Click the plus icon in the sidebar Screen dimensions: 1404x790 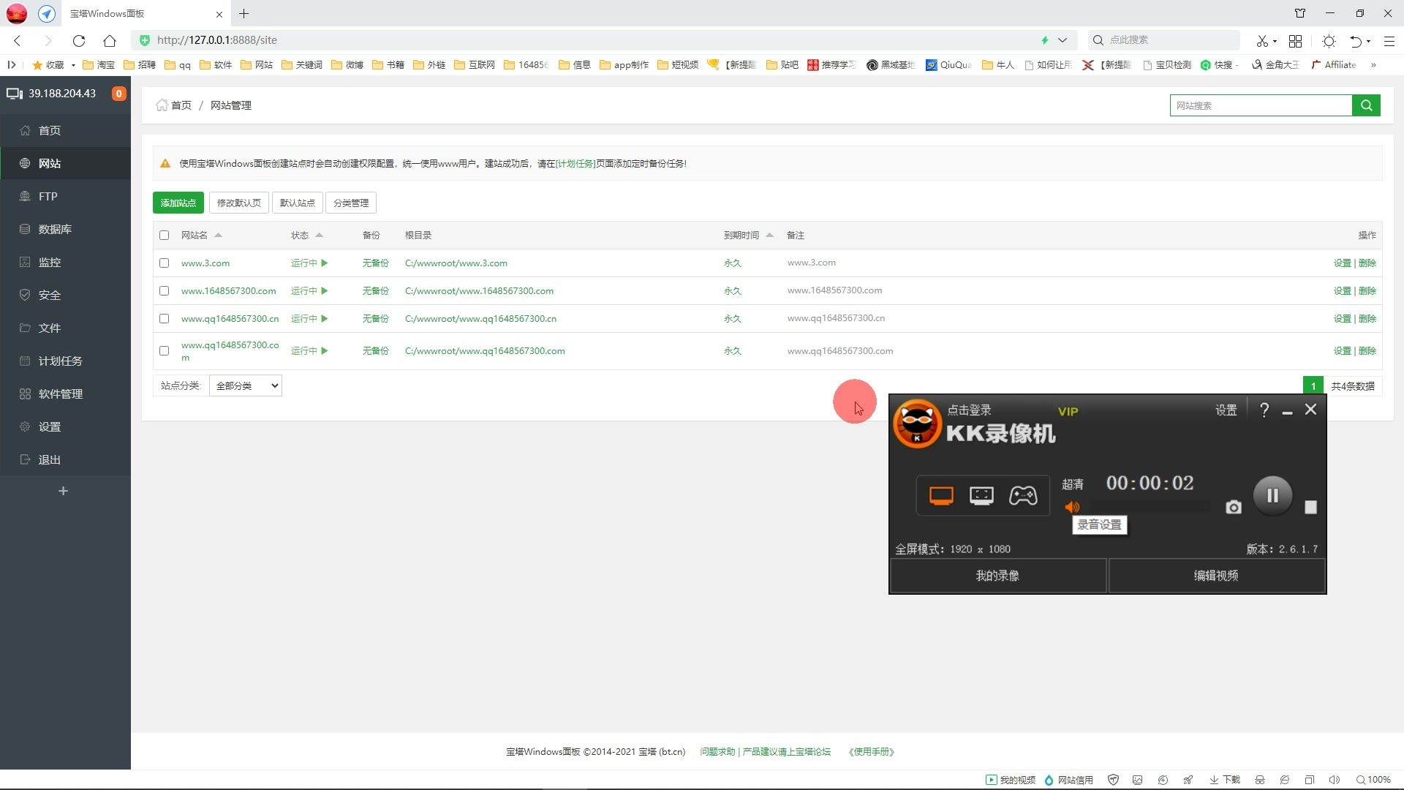[x=63, y=491]
